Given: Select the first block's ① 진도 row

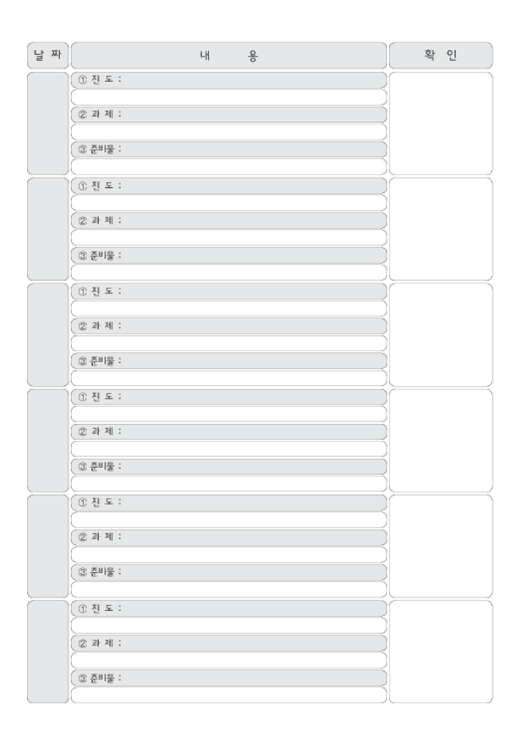Looking at the screenshot, I should pos(229,80).
